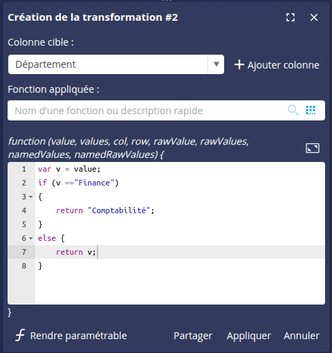
Task: Click Appliquer to apply transformation
Action: (249, 336)
